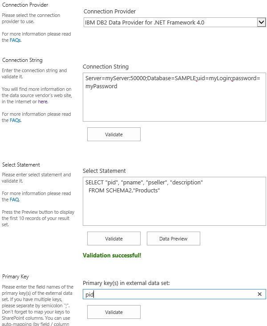Click inside the Connection String text area
The width and height of the screenshot is (267, 326).
coord(174,102)
